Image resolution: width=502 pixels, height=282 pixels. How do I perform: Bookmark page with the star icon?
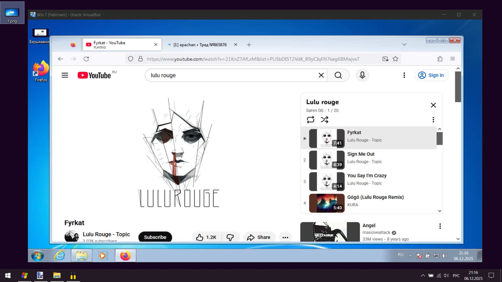click(395, 59)
